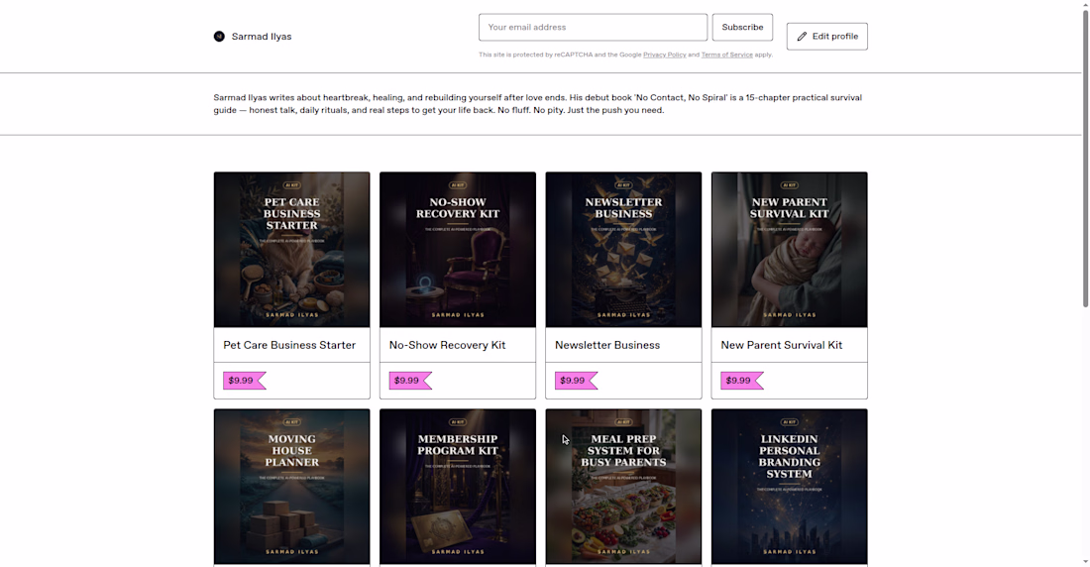Open the New Parent Survival Kit cover image
The width and height of the screenshot is (1090, 567).
[789, 250]
